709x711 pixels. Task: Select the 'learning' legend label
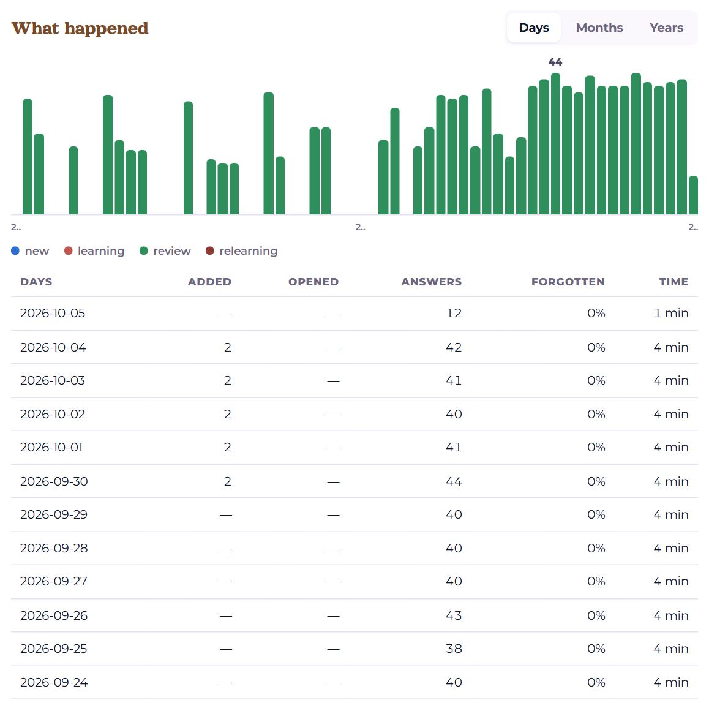coord(101,250)
